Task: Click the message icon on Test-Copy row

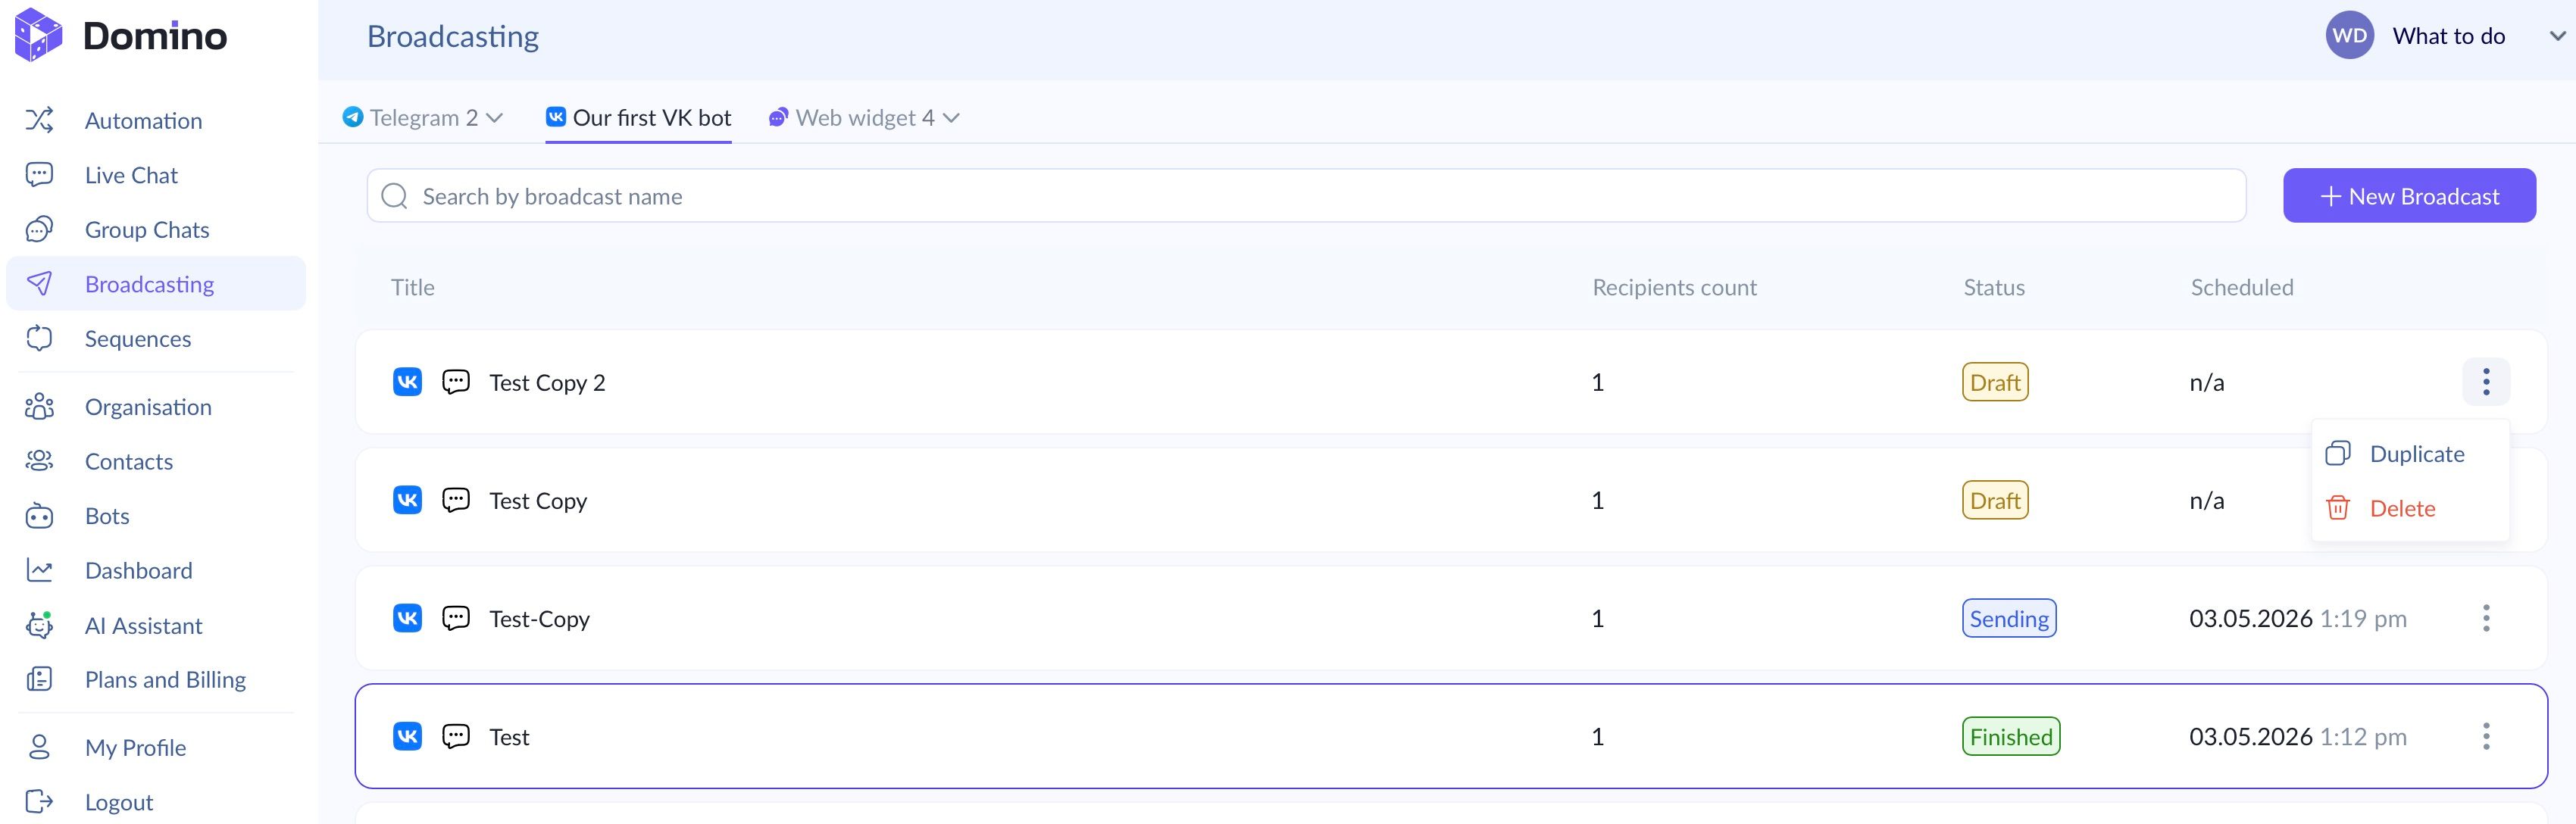Action: coord(456,618)
